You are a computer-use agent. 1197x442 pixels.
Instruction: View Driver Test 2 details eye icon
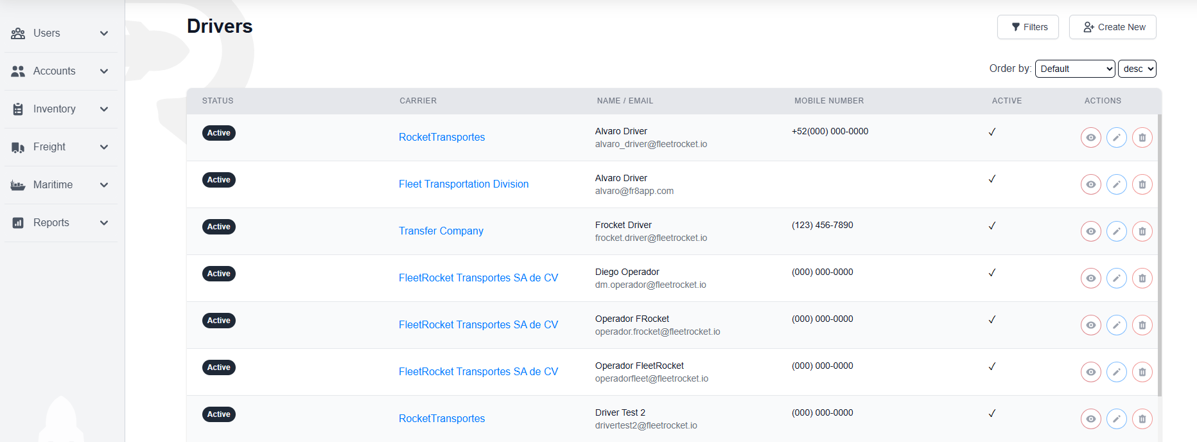(1090, 419)
